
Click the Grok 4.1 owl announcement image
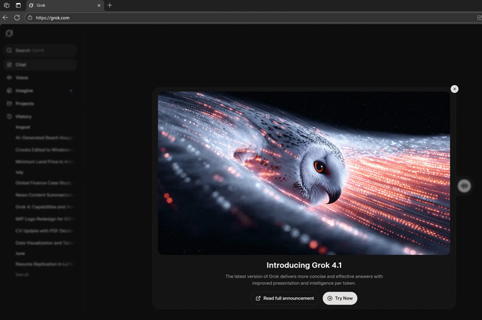304,173
